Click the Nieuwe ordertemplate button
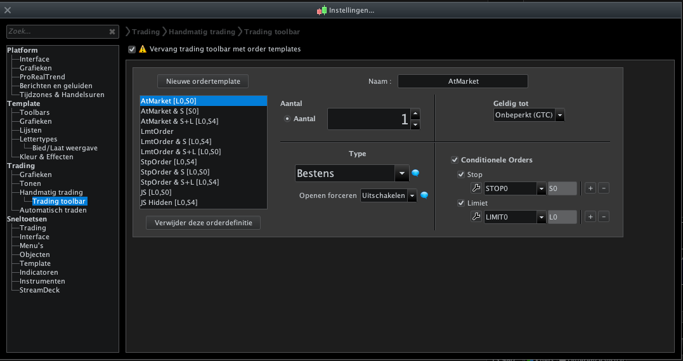Image resolution: width=683 pixels, height=361 pixels. click(203, 81)
